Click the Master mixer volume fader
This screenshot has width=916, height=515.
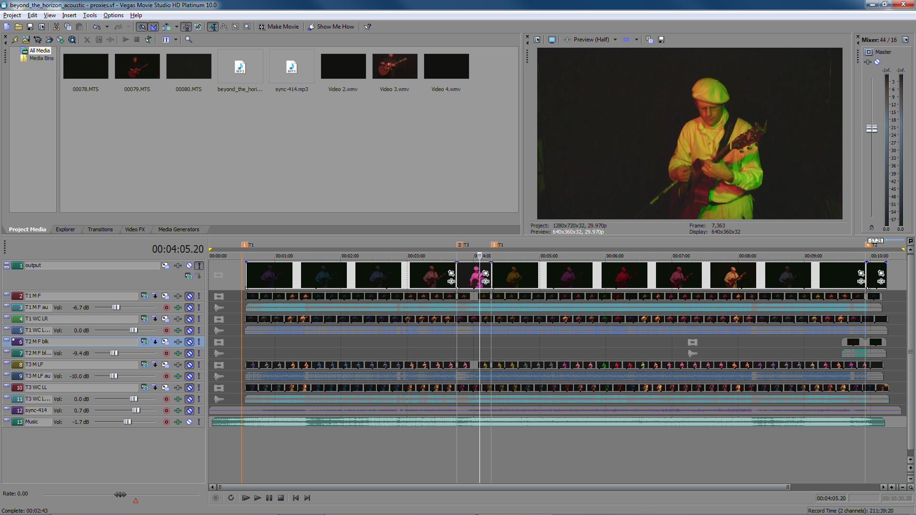(872, 129)
